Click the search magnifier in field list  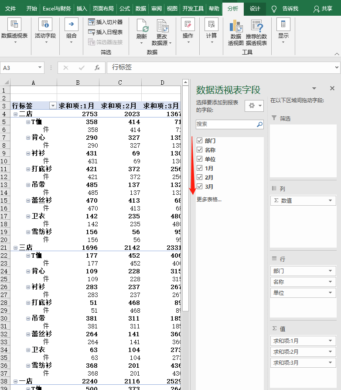click(x=259, y=124)
